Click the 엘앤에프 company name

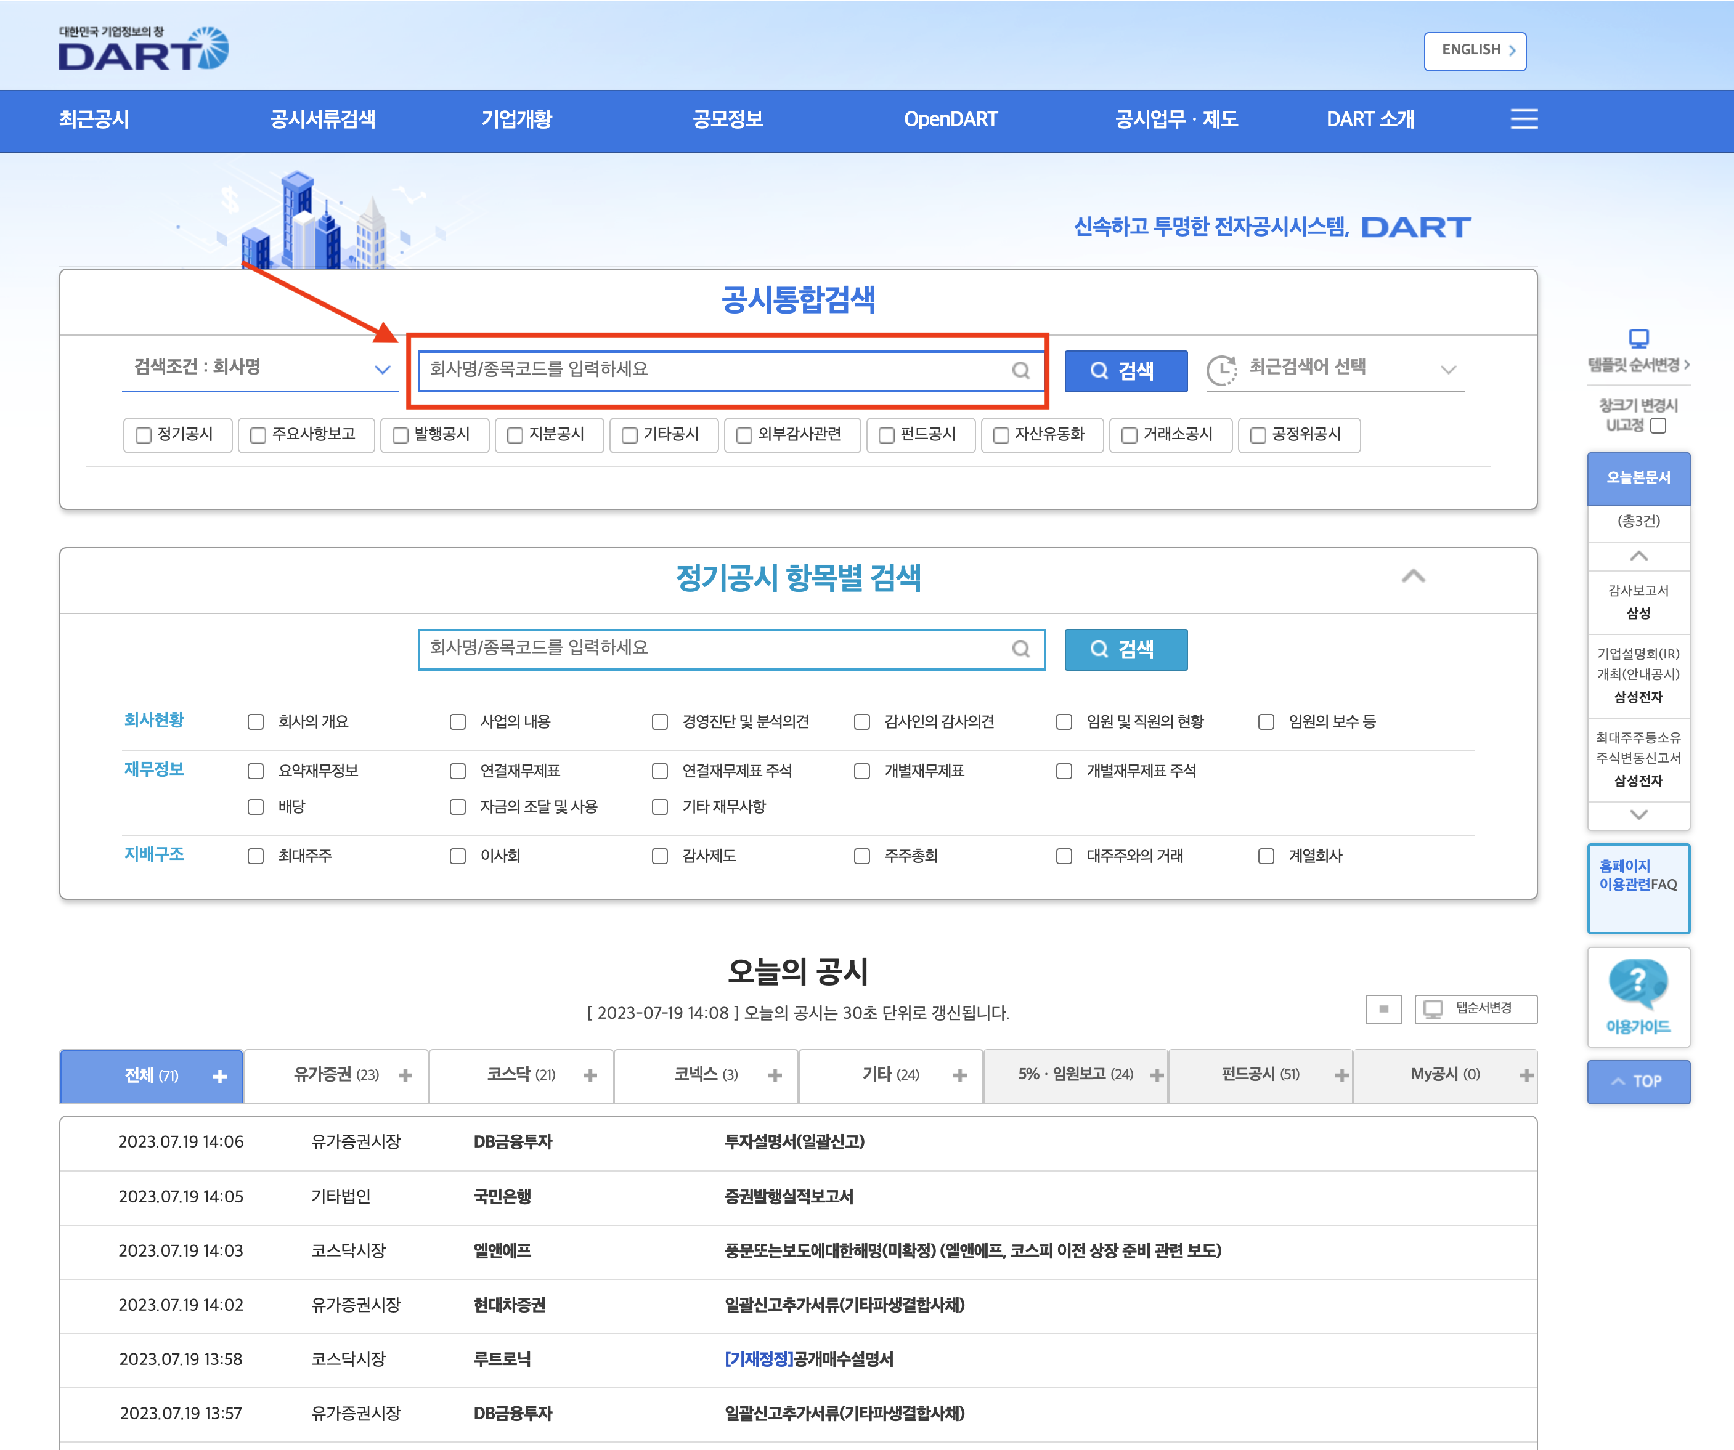[502, 1250]
